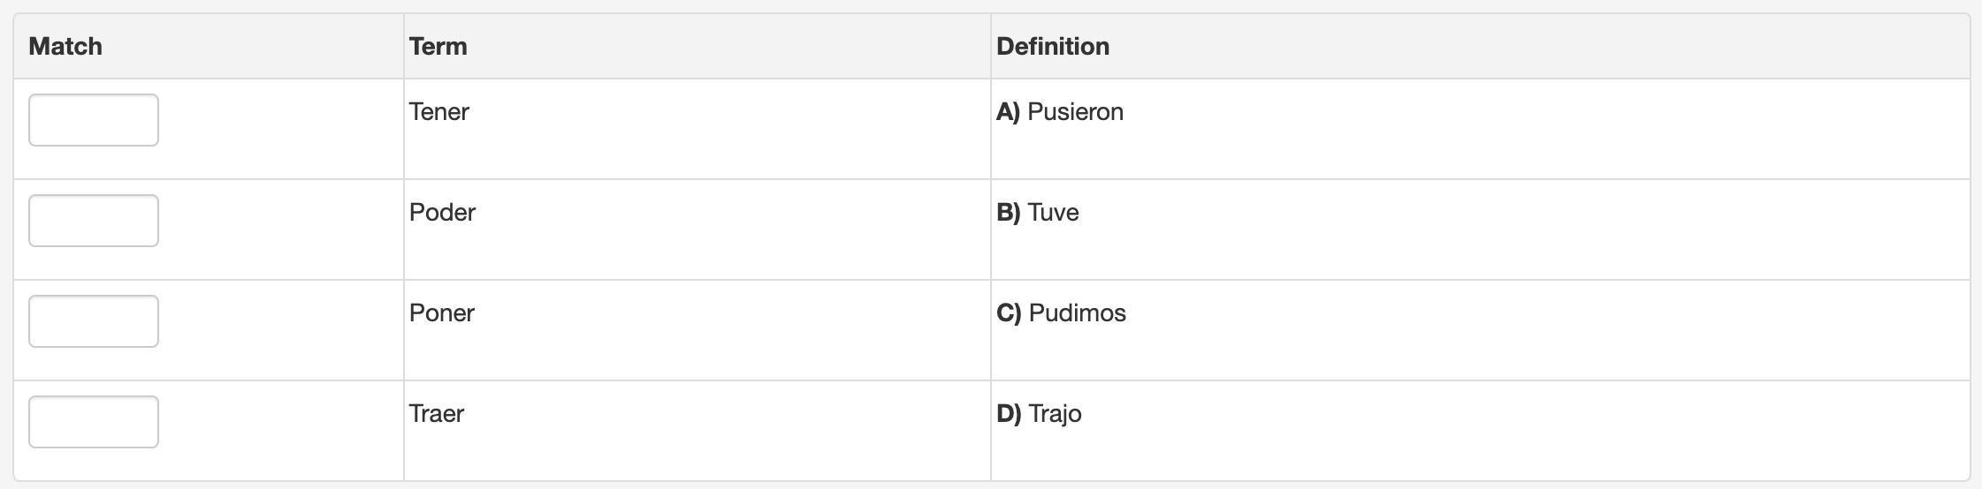The height and width of the screenshot is (489, 1982).
Task: Click the word Pusieron in definitions
Action: coord(1075,112)
